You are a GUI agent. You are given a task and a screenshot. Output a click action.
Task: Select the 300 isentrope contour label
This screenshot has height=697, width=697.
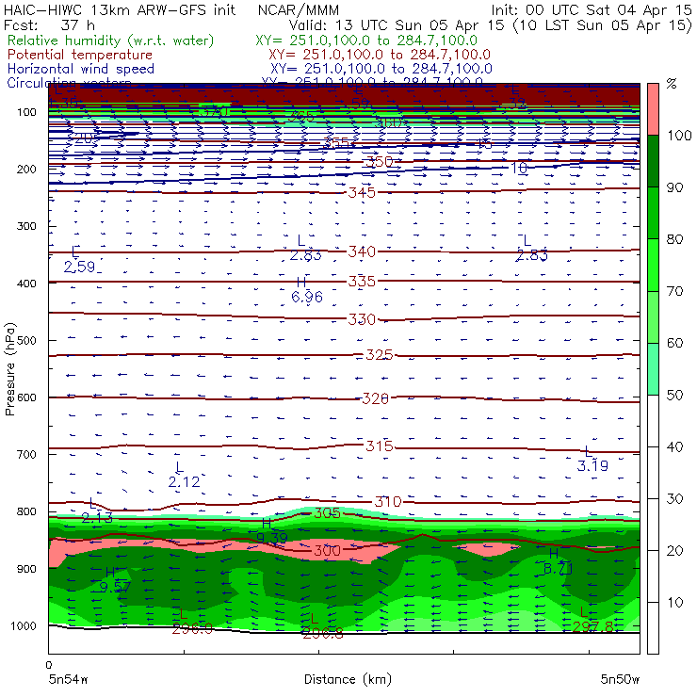click(327, 550)
